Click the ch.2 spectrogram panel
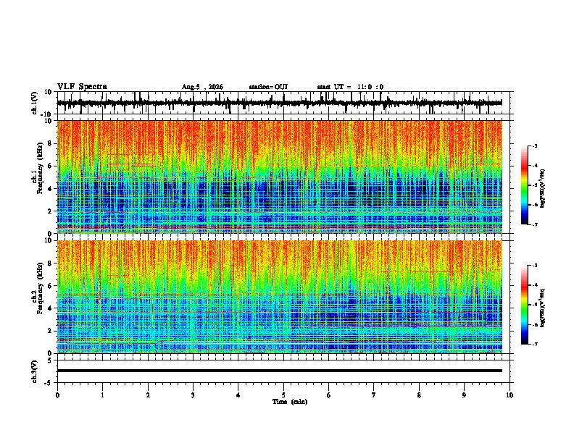The height and width of the screenshot is (443, 574). tap(280, 297)
